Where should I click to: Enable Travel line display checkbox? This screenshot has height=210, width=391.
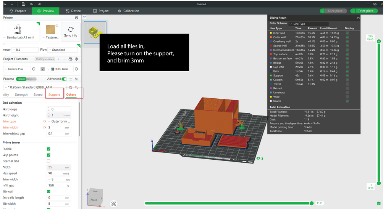[x=347, y=84]
